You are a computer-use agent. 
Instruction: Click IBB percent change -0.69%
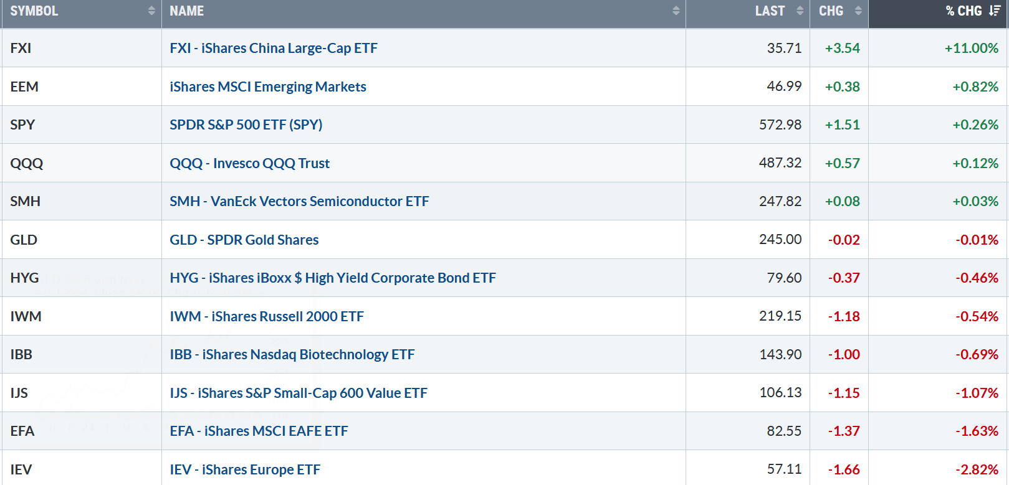[x=977, y=354]
